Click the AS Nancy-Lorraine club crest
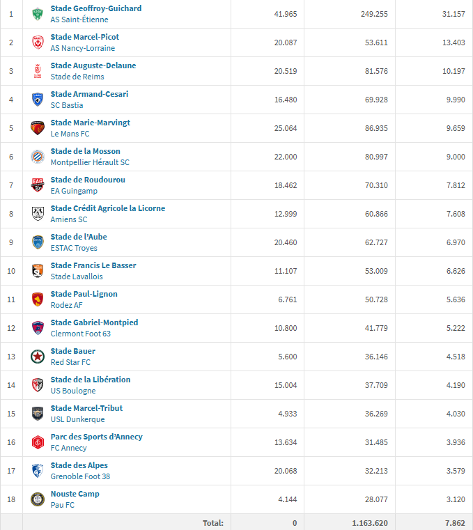Viewport: 473px width, 530px height. [38, 42]
